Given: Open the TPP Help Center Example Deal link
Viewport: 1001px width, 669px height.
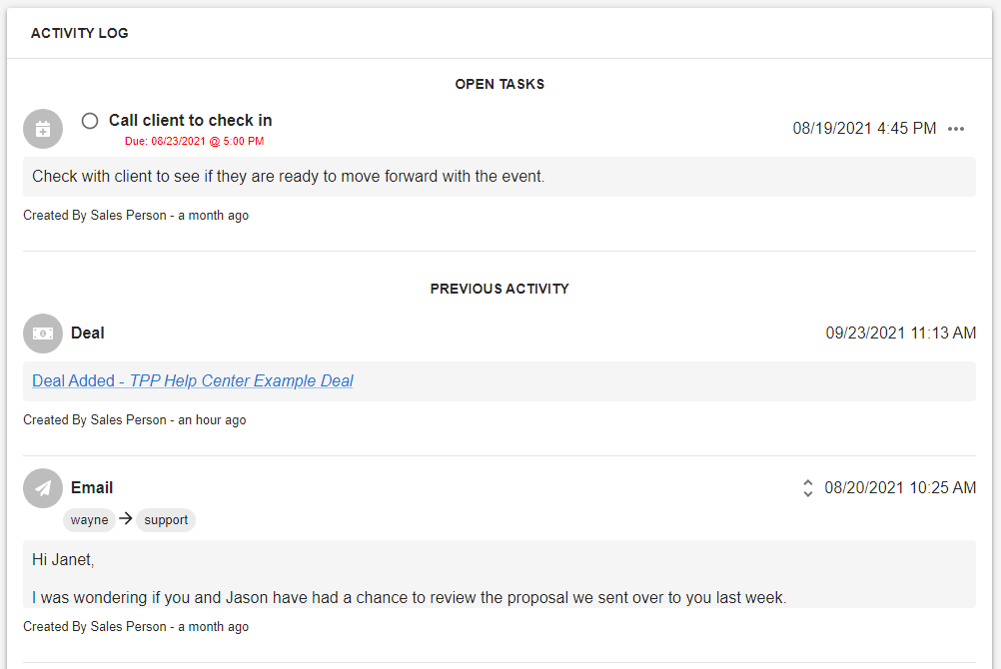Looking at the screenshot, I should coord(192,381).
